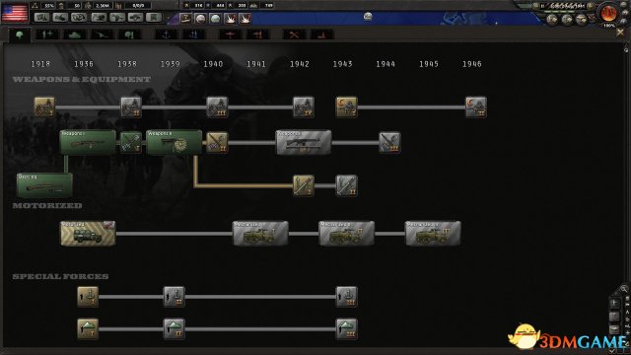Open the United States flag politics view

pyautogui.click(x=15, y=13)
